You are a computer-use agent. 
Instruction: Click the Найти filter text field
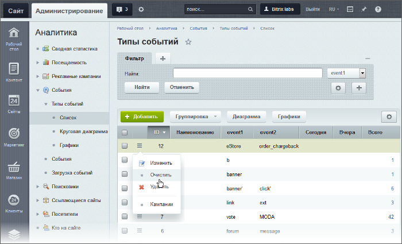point(247,73)
